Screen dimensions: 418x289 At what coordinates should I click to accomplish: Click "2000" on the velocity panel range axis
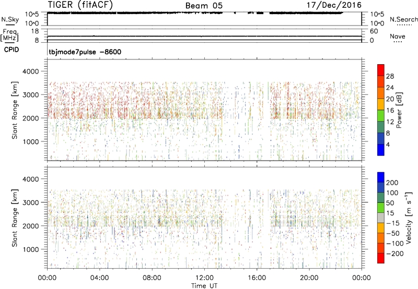tap(31, 226)
